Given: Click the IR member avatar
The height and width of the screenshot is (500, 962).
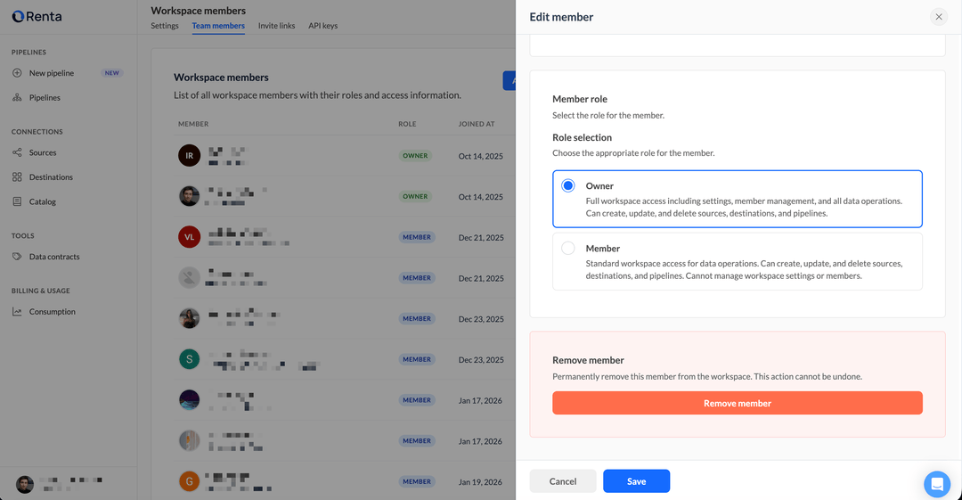Looking at the screenshot, I should click(x=189, y=156).
